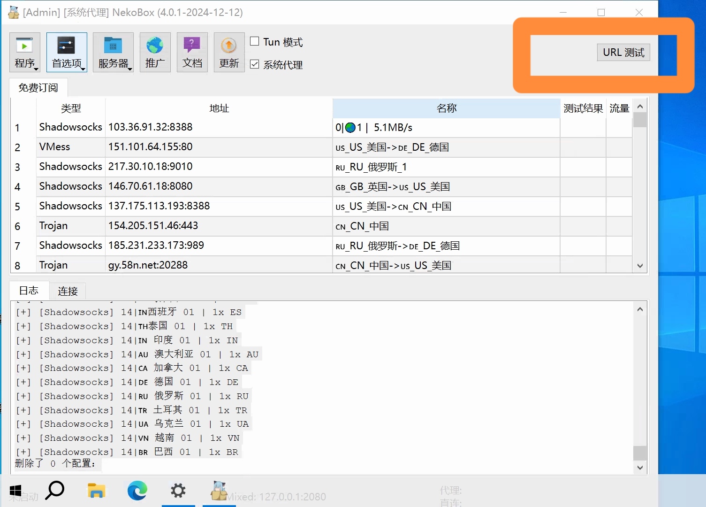Click the log line for 澳大利亚 01 AU

[x=137, y=354]
